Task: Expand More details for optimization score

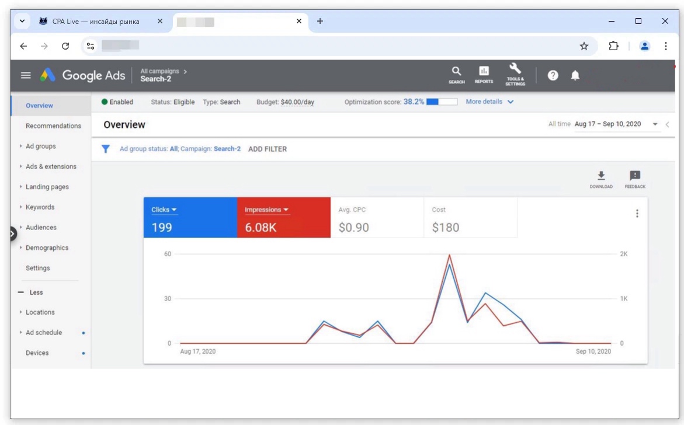Action: (489, 102)
